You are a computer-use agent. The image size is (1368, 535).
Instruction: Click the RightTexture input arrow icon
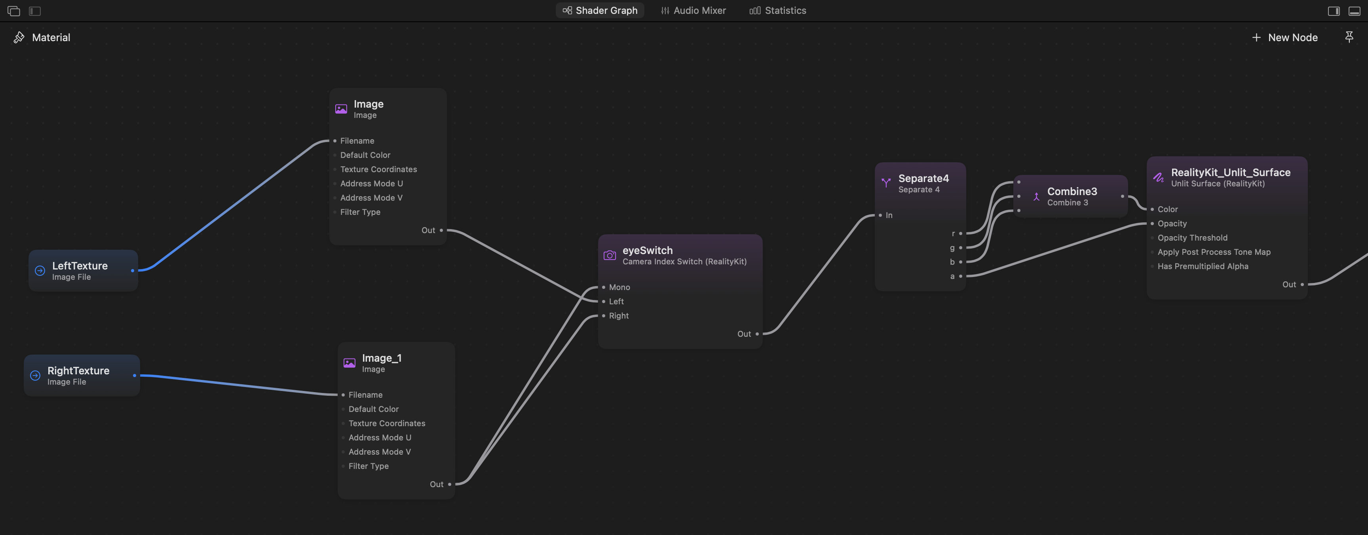pos(35,375)
